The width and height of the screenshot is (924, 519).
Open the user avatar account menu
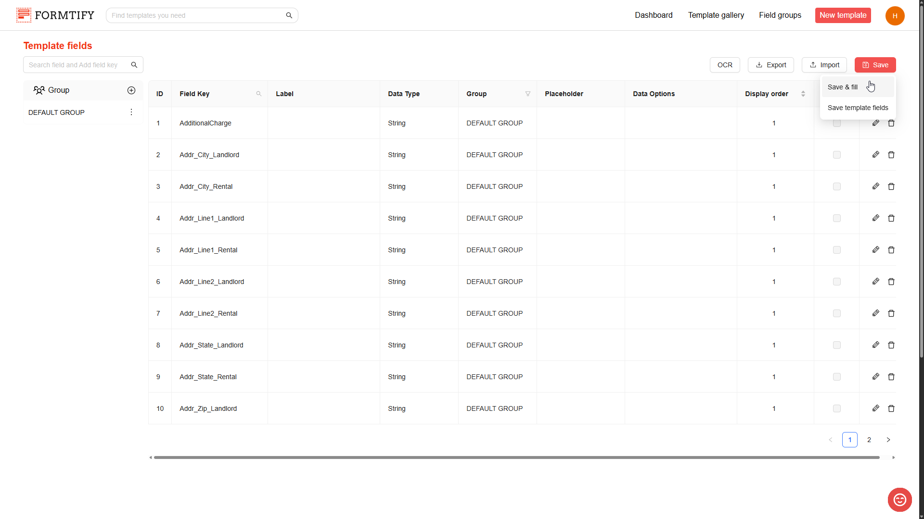(895, 16)
